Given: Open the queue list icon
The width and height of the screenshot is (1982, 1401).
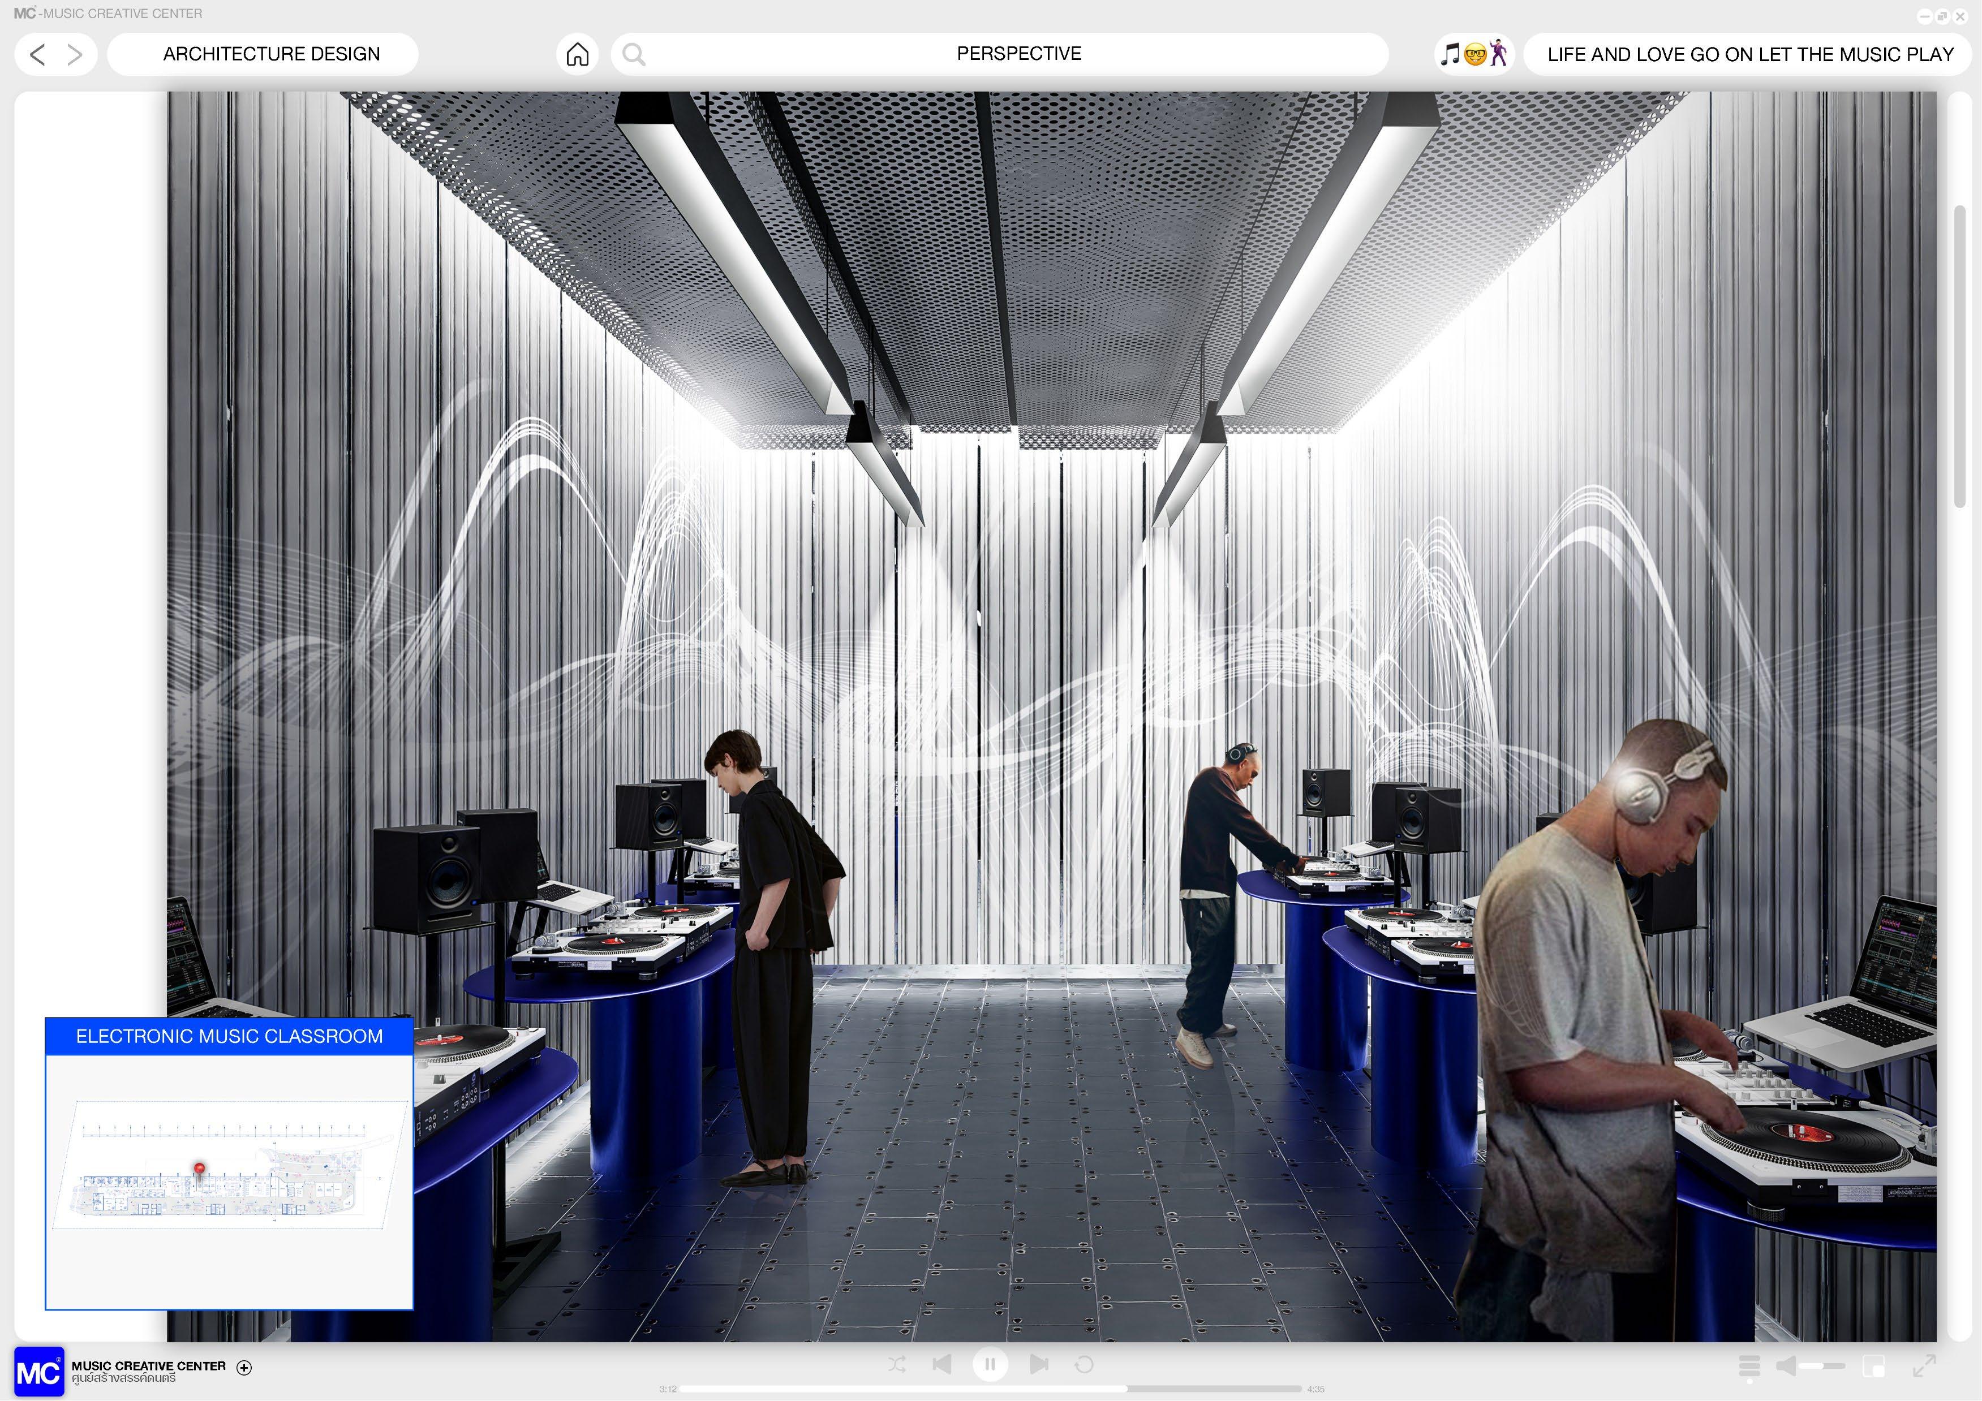Looking at the screenshot, I should pyautogui.click(x=1749, y=1365).
